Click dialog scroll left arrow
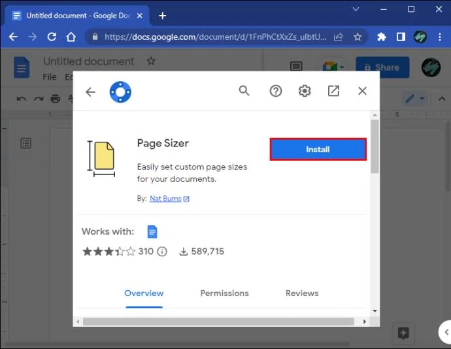Image resolution: width=451 pixels, height=349 pixels. (78, 322)
